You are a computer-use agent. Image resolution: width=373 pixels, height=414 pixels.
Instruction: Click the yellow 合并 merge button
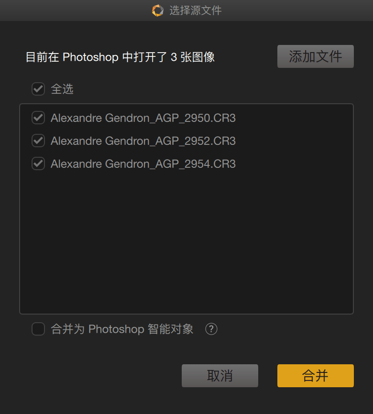point(316,376)
